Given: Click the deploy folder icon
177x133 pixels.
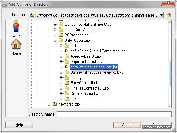Looking at the screenshot, I should 67,77.
